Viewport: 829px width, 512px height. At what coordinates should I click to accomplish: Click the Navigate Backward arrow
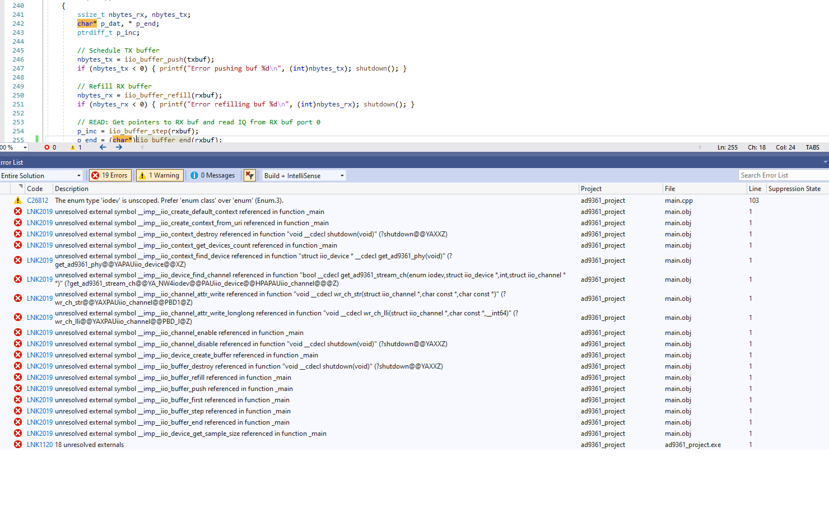(102, 147)
